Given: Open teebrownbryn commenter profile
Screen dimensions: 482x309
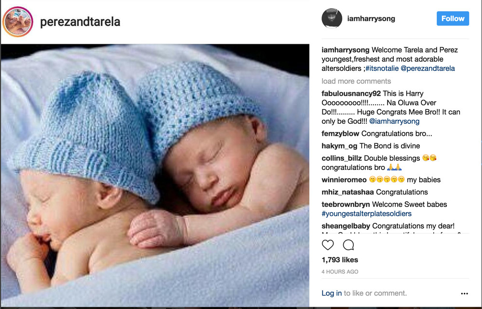Looking at the screenshot, I should pyautogui.click(x=346, y=205).
